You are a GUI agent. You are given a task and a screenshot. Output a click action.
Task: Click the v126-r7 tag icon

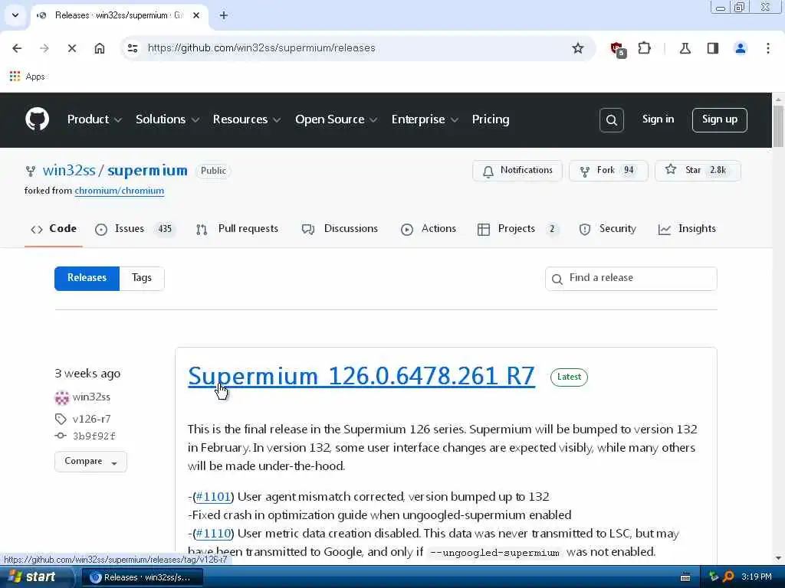point(61,419)
